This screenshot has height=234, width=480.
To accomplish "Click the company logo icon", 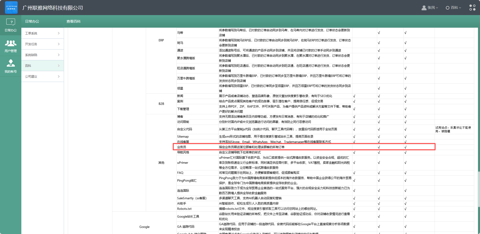I will click(11, 8).
